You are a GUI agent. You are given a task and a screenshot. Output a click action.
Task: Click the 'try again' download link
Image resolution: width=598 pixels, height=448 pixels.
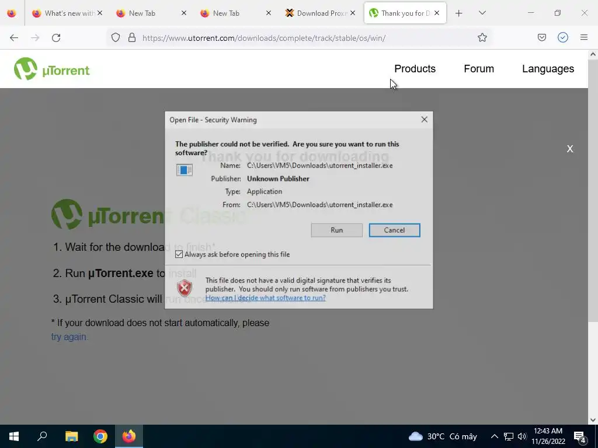click(69, 337)
